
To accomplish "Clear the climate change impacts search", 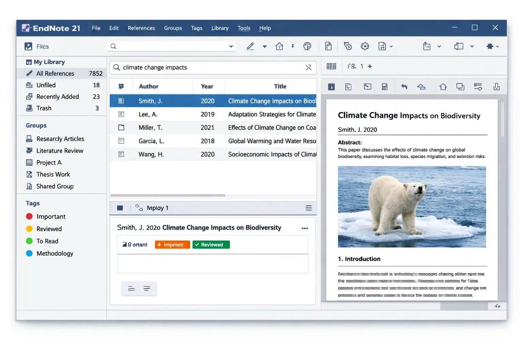I will click(308, 67).
